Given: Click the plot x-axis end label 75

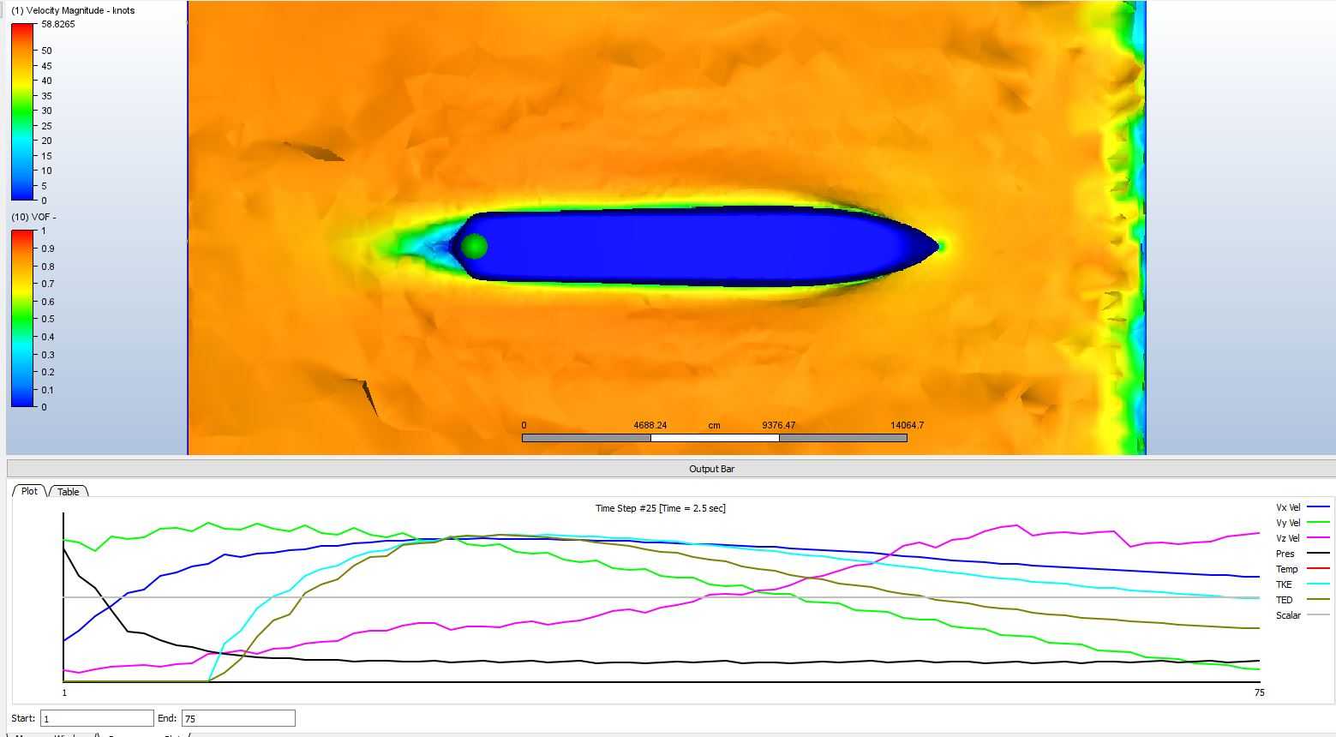Looking at the screenshot, I should click(x=1259, y=692).
